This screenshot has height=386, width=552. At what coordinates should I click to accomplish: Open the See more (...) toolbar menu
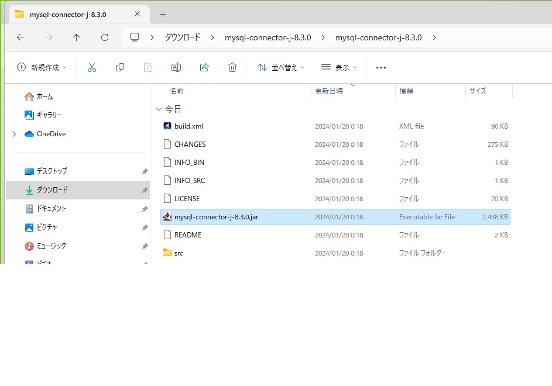380,67
